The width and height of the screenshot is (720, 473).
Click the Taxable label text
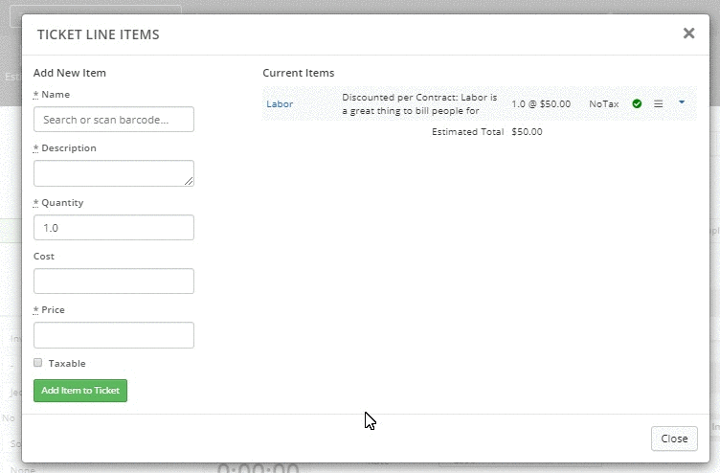click(67, 364)
